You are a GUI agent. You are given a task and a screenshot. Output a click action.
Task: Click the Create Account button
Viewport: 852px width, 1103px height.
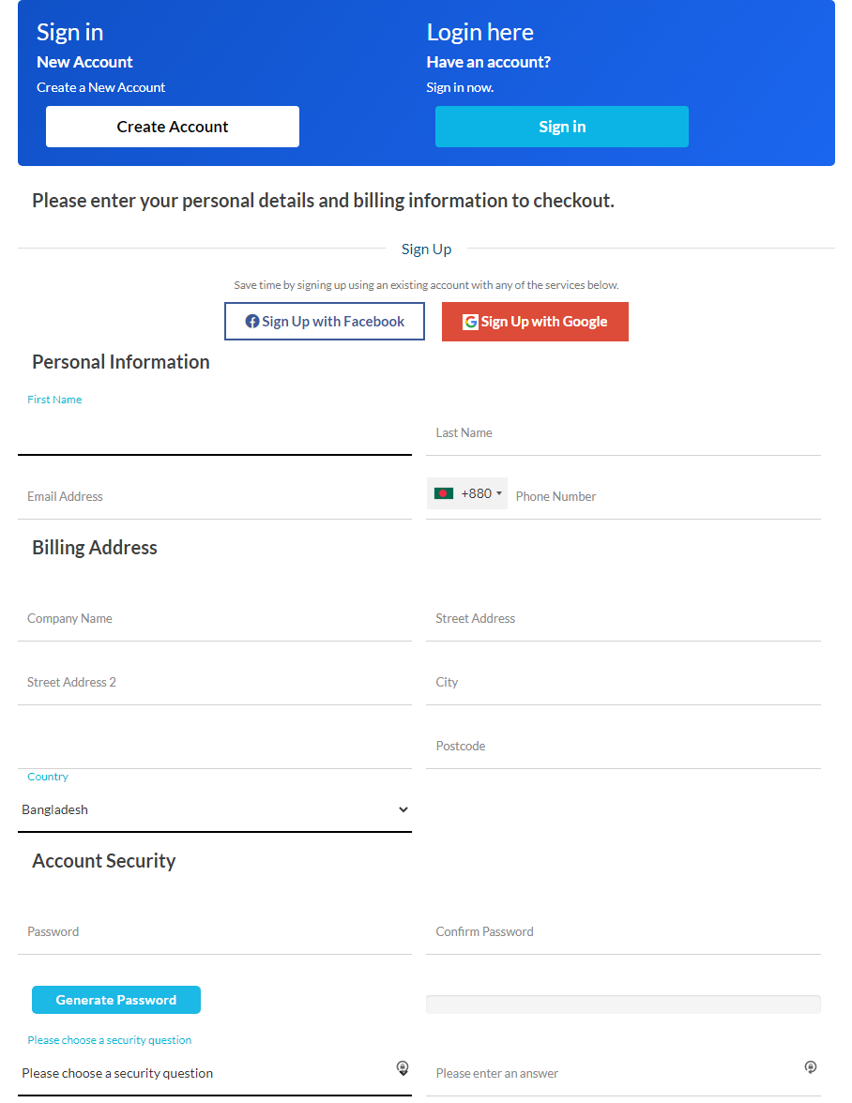point(173,127)
